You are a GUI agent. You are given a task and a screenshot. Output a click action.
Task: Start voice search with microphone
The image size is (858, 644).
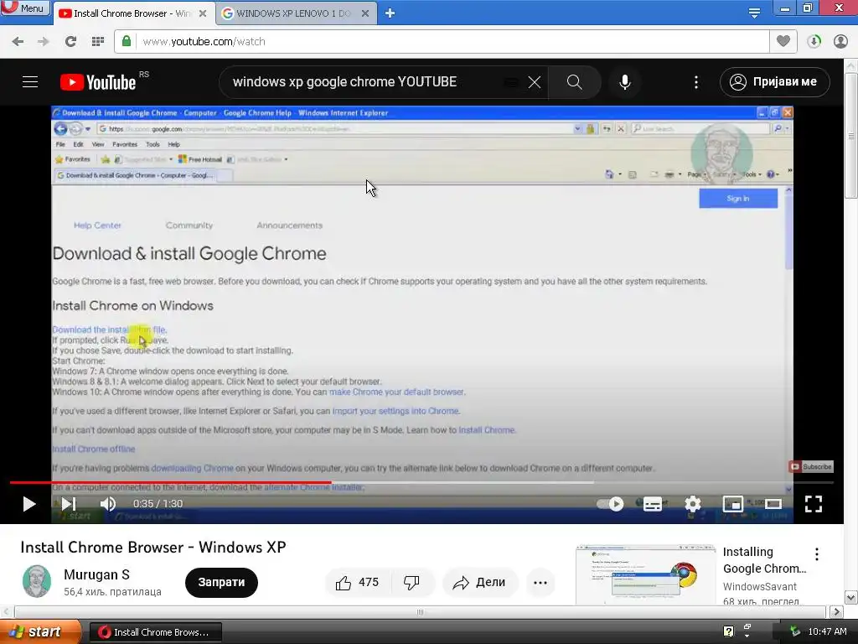(x=625, y=82)
